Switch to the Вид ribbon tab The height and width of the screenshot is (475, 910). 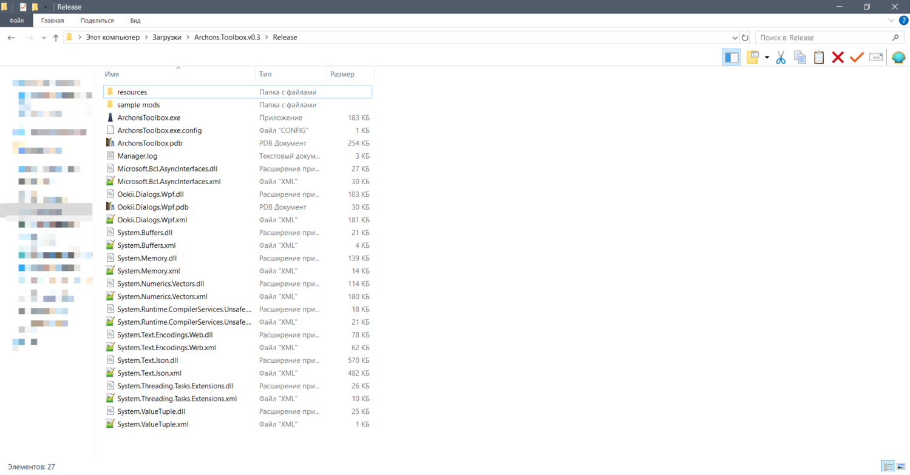click(135, 21)
